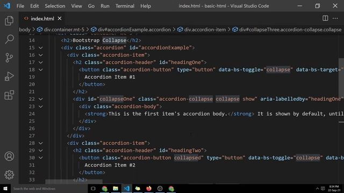Open the Run menu
This screenshot has height=193, width=344.
coord(105,6)
